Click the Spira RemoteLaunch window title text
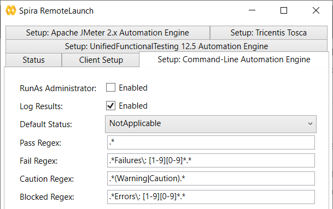333x209 pixels. [x=56, y=11]
